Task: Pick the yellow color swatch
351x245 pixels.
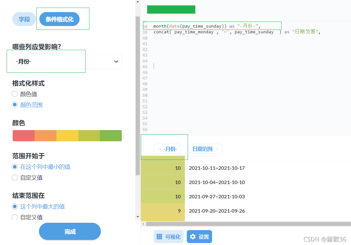Action: (67, 136)
